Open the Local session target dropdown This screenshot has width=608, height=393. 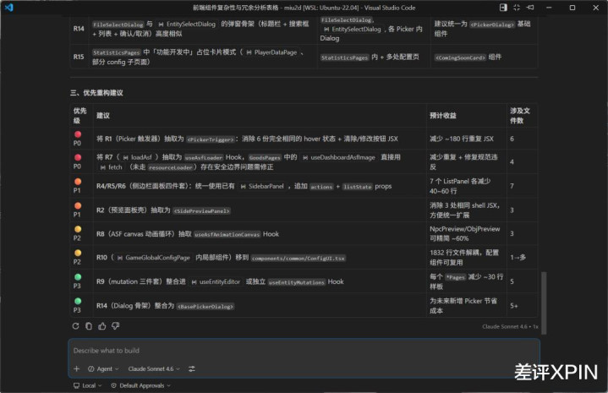coord(86,385)
